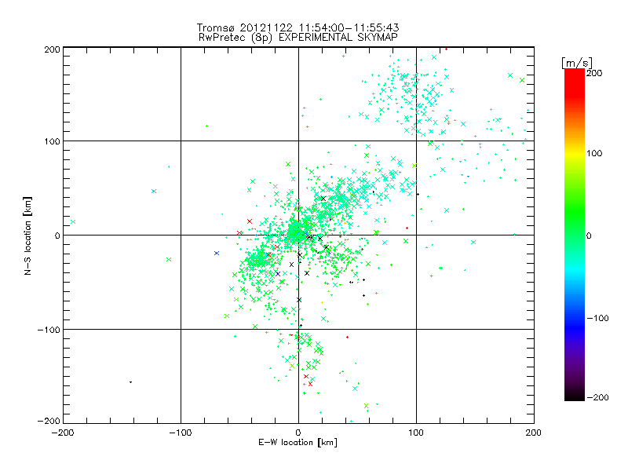
Task: Click the x-axis tick label '-100'
Action: tap(181, 433)
